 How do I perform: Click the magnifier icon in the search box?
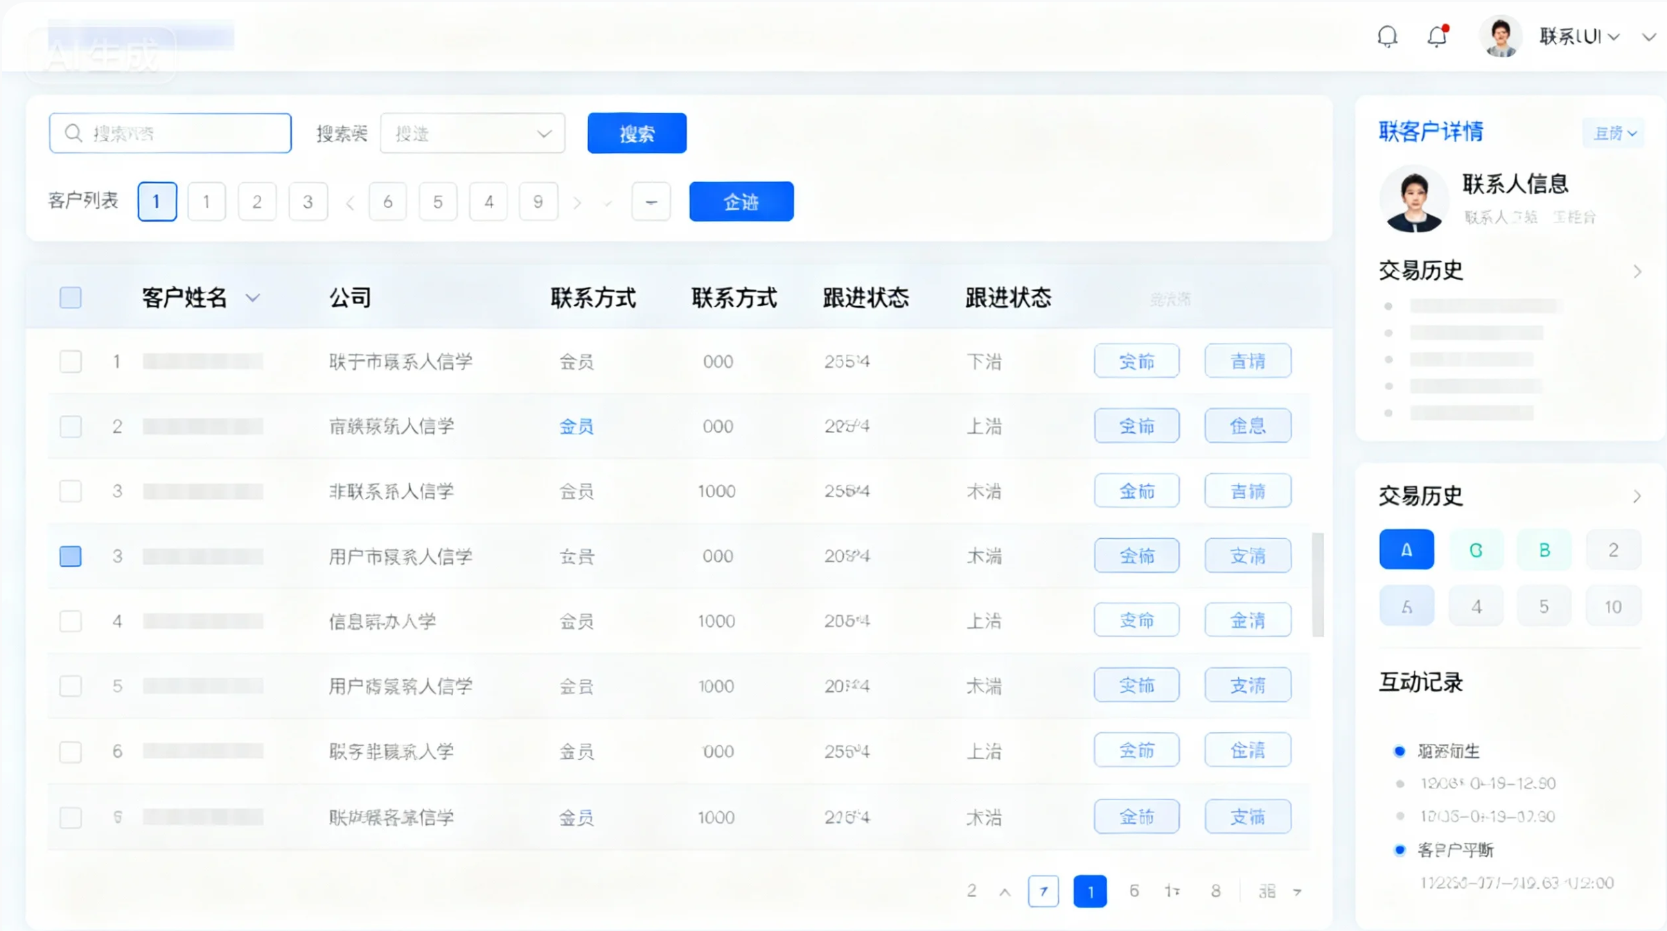coord(73,132)
